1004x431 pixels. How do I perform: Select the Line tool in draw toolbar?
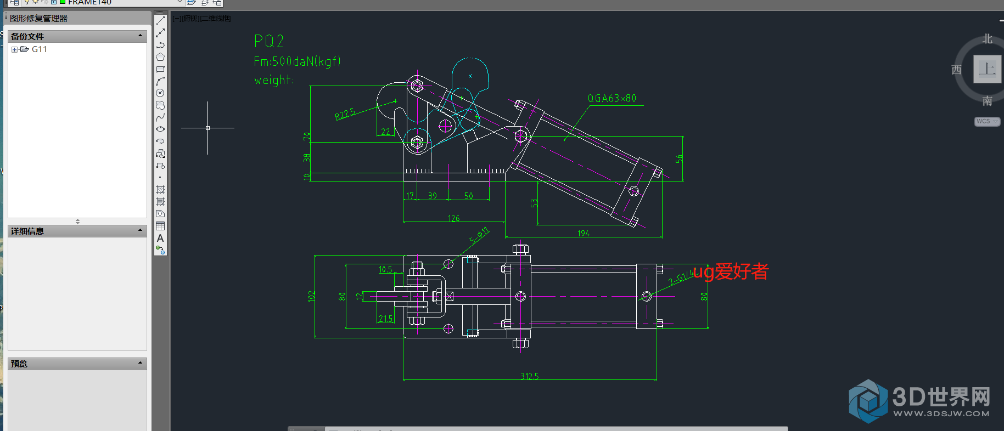point(160,21)
